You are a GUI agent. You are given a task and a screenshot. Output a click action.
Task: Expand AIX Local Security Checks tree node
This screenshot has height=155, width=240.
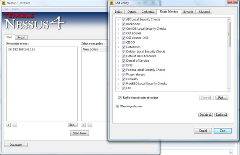(118, 20)
